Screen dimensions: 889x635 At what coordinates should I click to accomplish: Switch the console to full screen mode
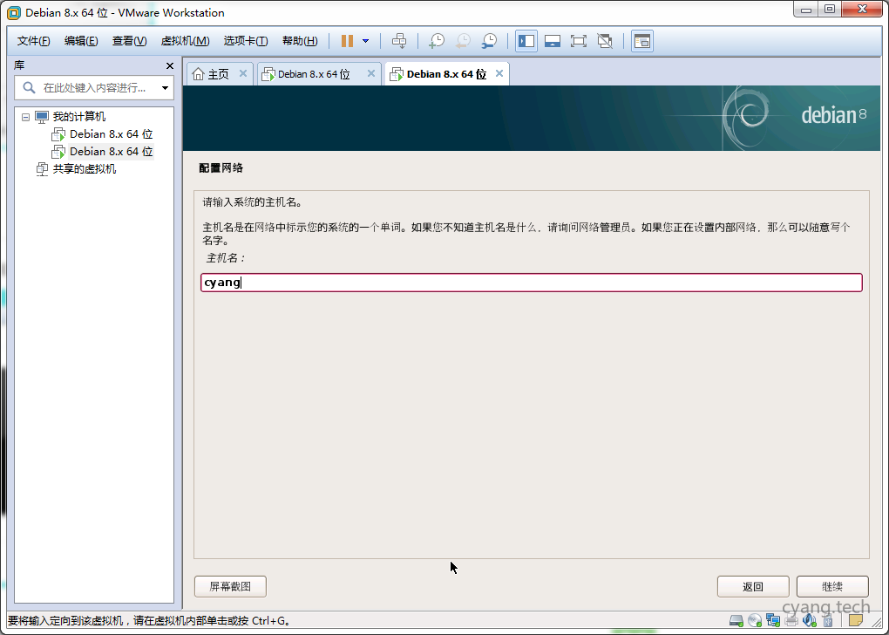pyautogui.click(x=579, y=40)
